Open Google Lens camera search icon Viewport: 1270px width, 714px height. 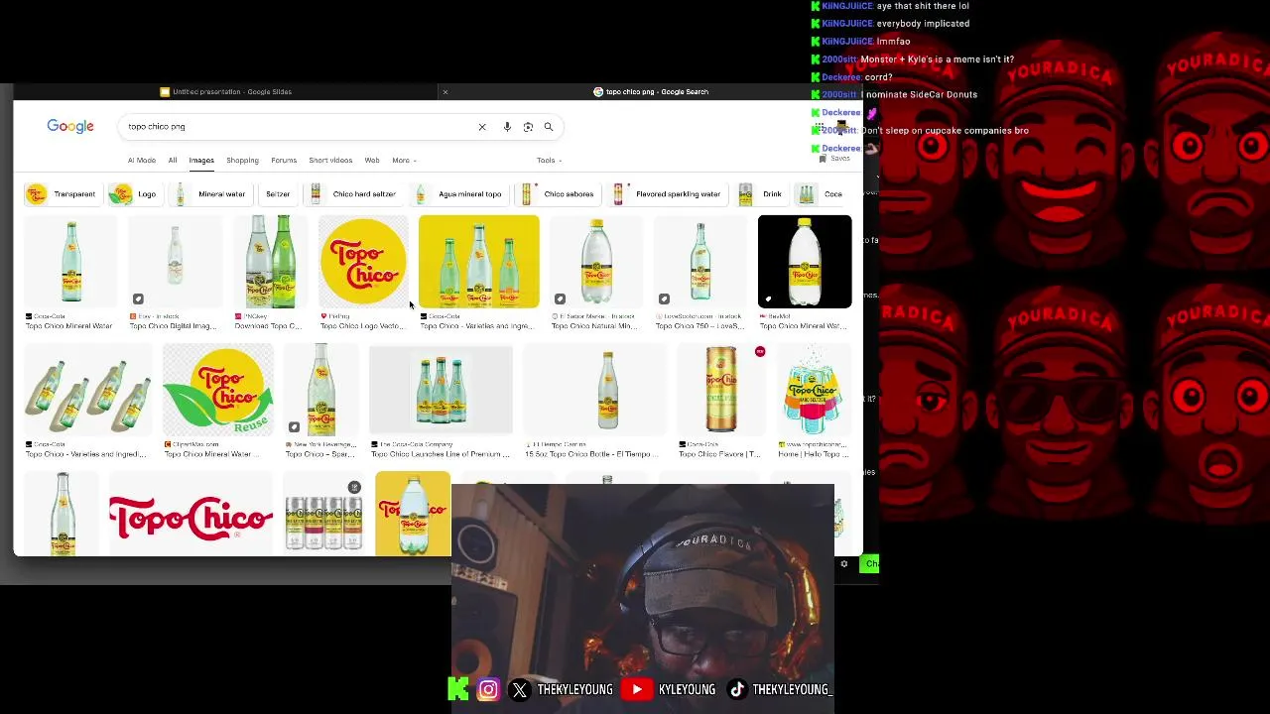pyautogui.click(x=528, y=127)
